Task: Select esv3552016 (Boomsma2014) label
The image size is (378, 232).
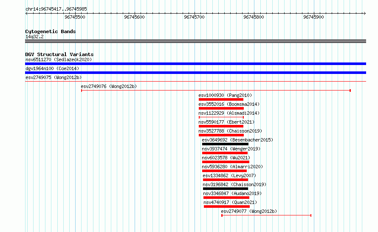Action: (229, 104)
